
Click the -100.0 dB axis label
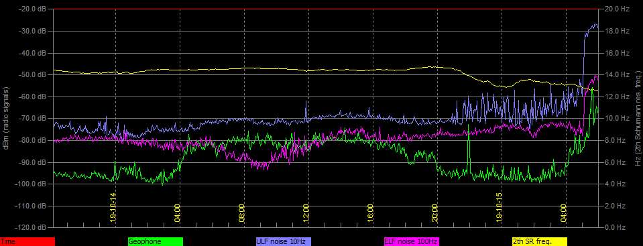click(x=31, y=184)
